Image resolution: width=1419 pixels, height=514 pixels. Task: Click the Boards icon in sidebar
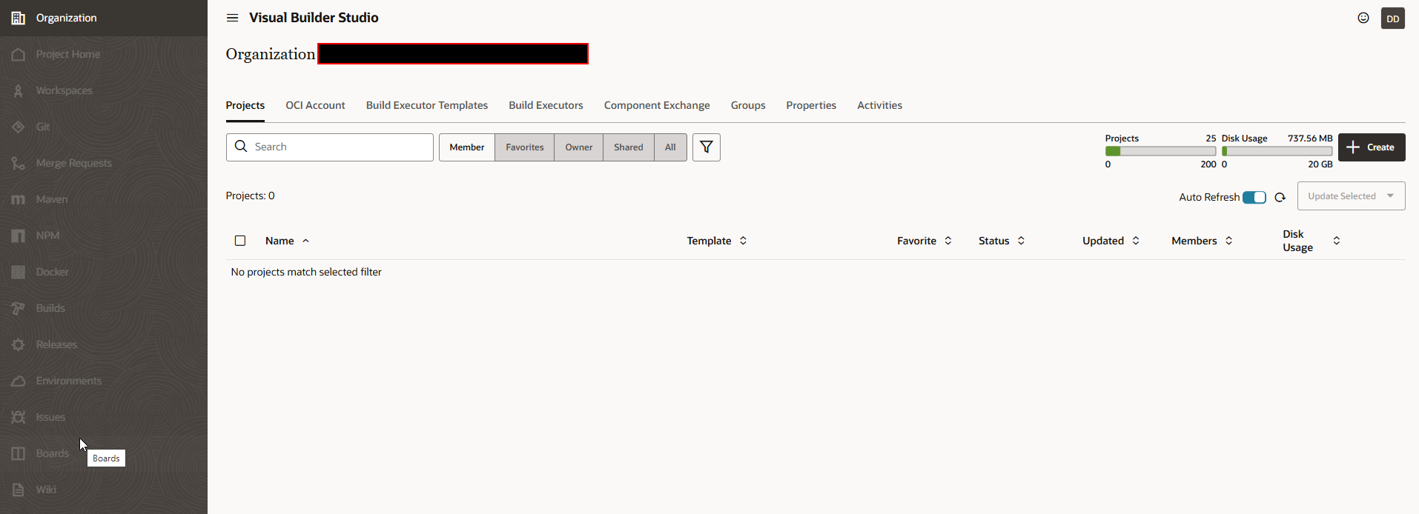point(19,453)
